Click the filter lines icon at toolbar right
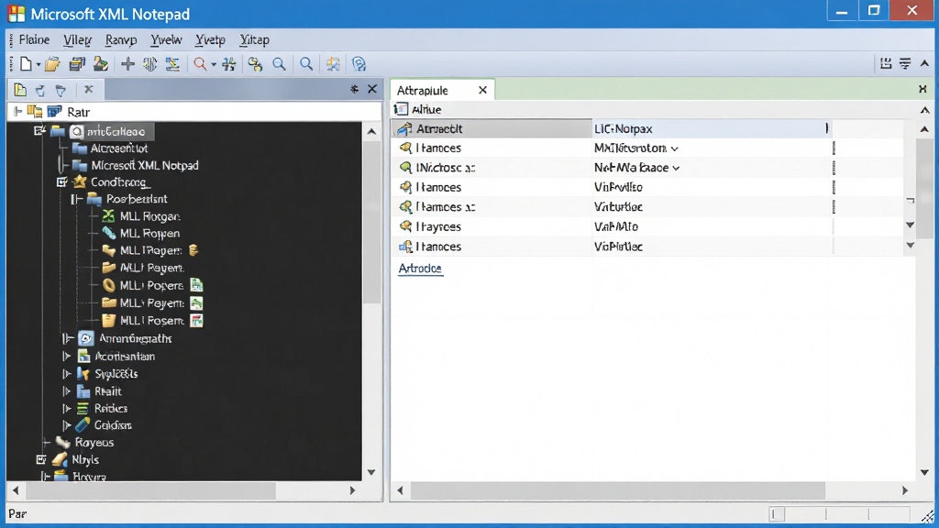The width and height of the screenshot is (939, 528). click(905, 63)
